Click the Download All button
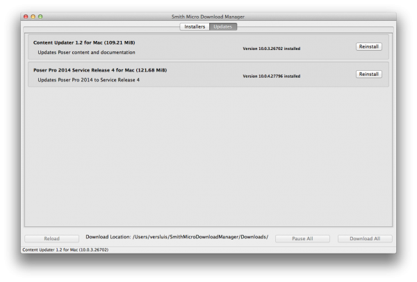Viewport: 417px width, 282px height. [365, 238]
